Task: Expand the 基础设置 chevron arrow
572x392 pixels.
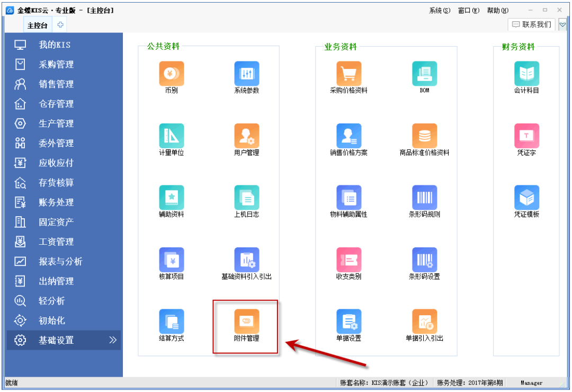Action: 113,340
